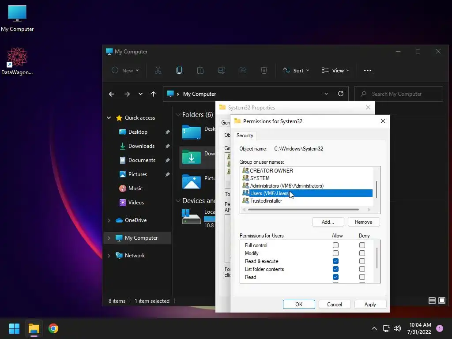Viewport: 452px width, 339px height.
Task: Open the My Computer desktop icon
Action: (17, 18)
